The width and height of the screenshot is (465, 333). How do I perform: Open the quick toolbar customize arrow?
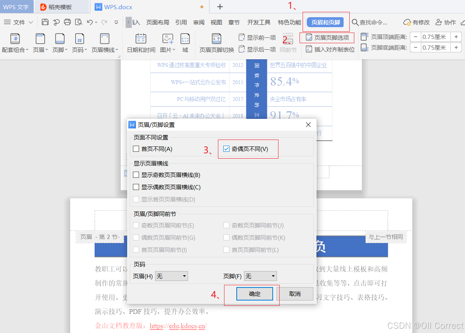click(116, 22)
